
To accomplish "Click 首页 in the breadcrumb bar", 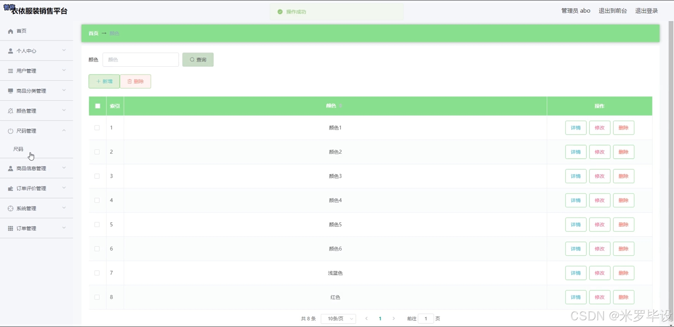I will coord(94,33).
